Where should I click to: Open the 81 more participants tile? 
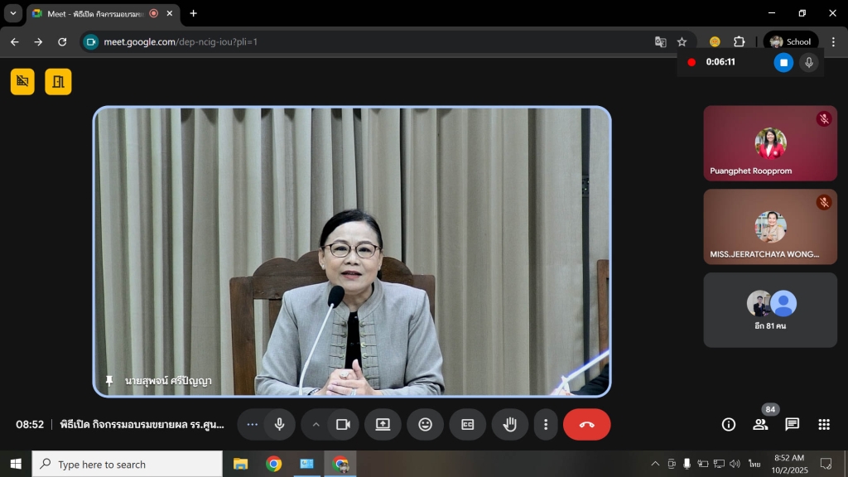(x=770, y=310)
